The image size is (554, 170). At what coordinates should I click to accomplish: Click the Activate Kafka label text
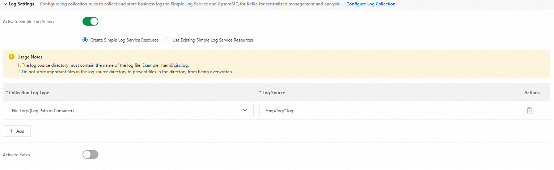click(x=16, y=155)
